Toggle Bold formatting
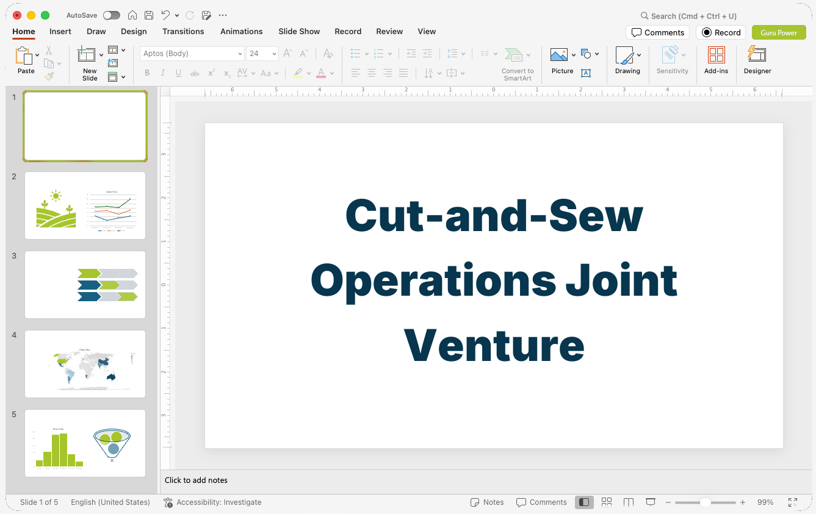The width and height of the screenshot is (816, 514). 147,73
